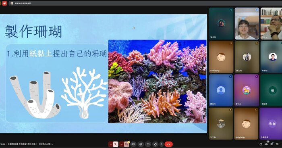The image size is (282, 148).
Task: Select the participant tile showing 朱雀 avatar
Action: [271, 124]
